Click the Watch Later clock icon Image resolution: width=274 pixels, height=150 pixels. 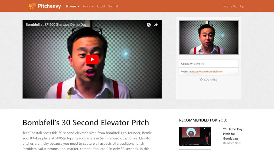149,25
